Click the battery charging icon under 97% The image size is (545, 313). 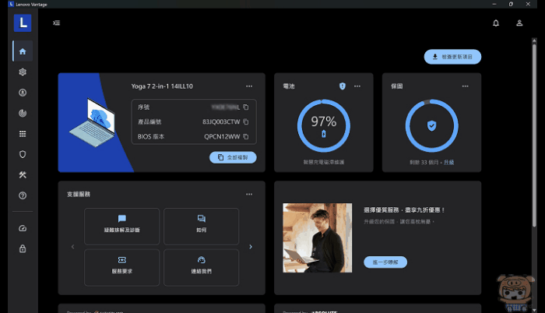point(324,134)
